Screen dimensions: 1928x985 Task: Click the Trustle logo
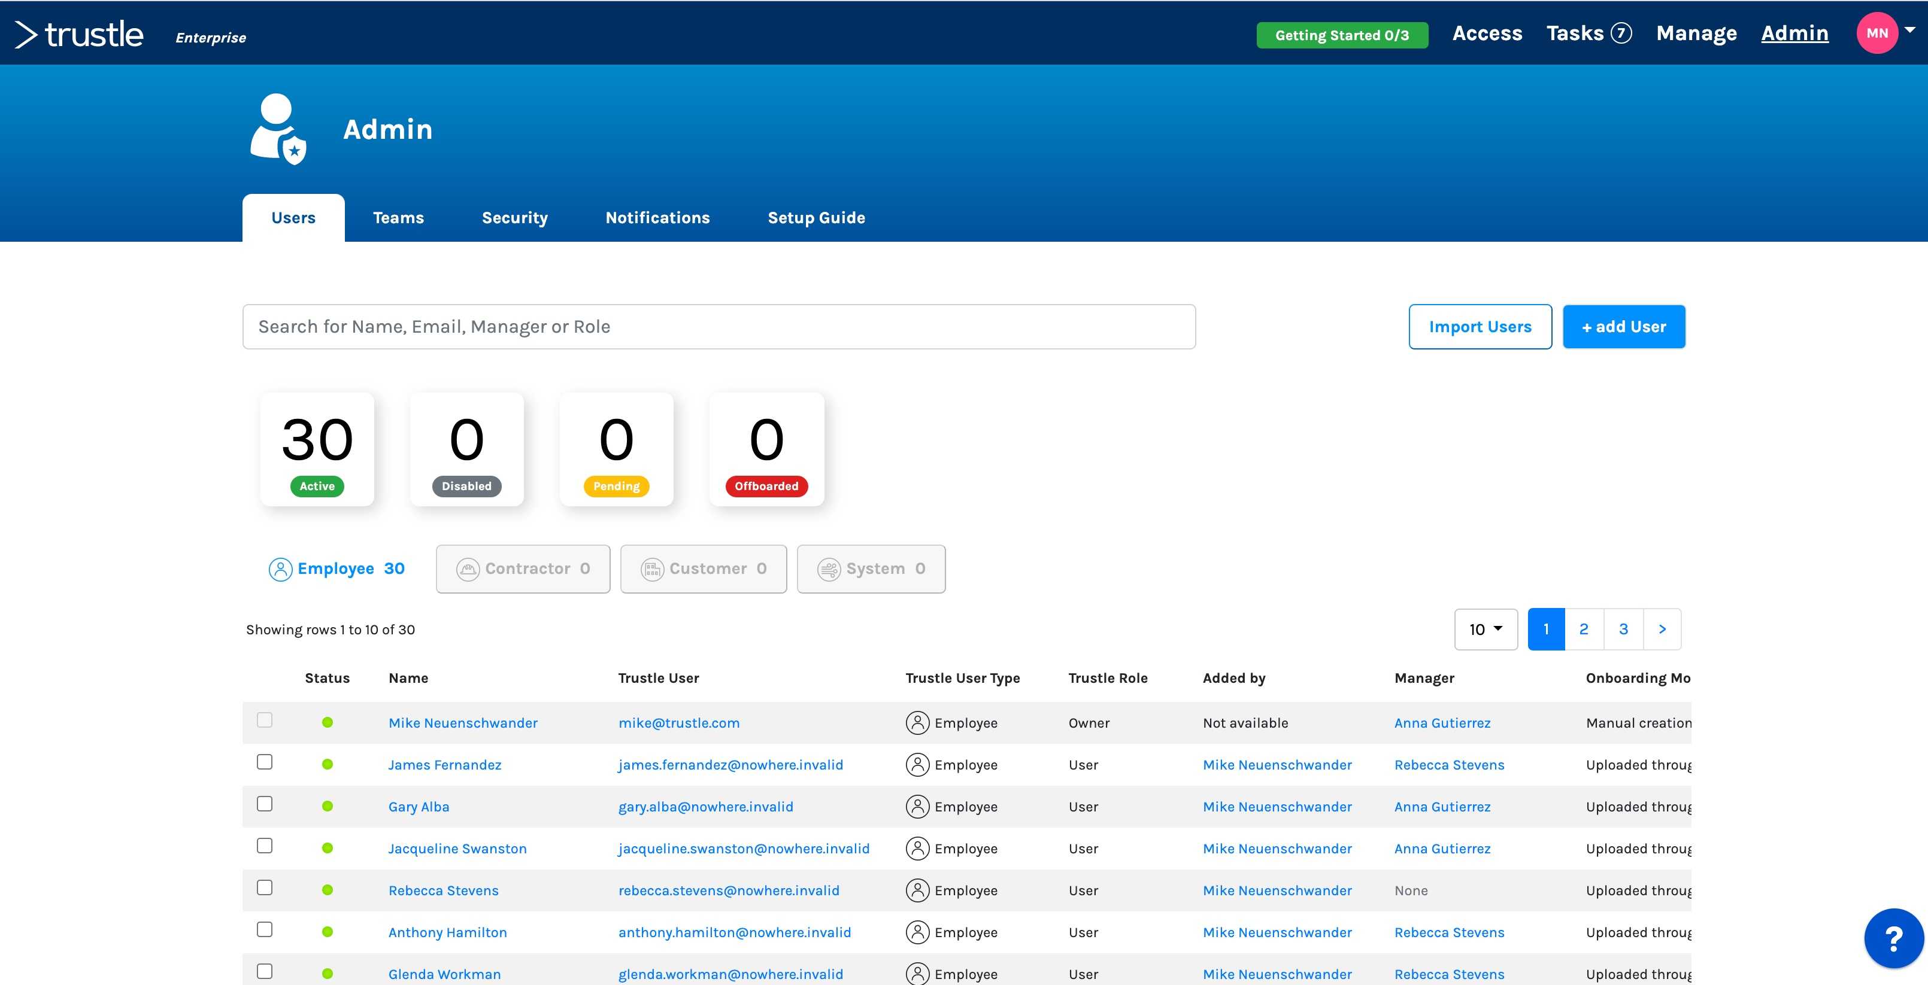click(x=78, y=34)
